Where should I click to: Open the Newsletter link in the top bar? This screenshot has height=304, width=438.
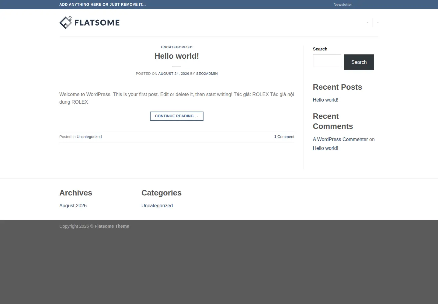point(342,5)
